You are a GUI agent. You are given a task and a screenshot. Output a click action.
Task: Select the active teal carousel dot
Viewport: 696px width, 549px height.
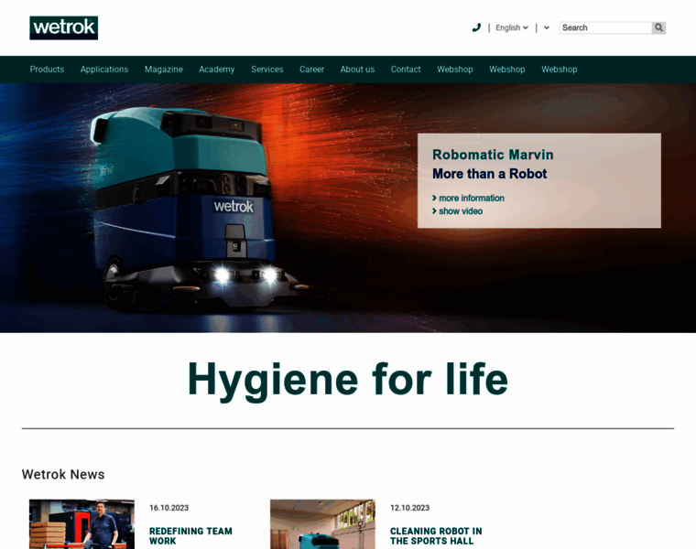pos(321,320)
